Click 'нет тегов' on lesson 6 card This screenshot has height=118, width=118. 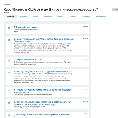(x=86, y=101)
